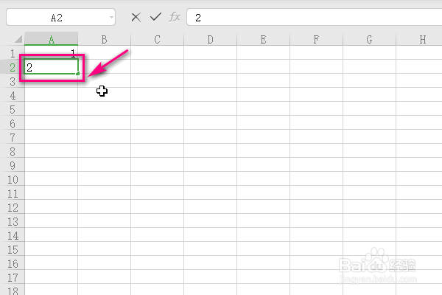This screenshot has height=295, width=442.
Task: Click the select-all corner triangle
Action: click(18, 39)
